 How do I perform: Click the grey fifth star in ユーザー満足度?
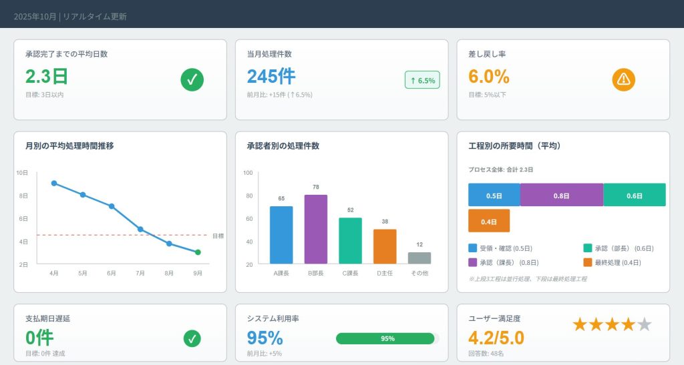point(644,325)
